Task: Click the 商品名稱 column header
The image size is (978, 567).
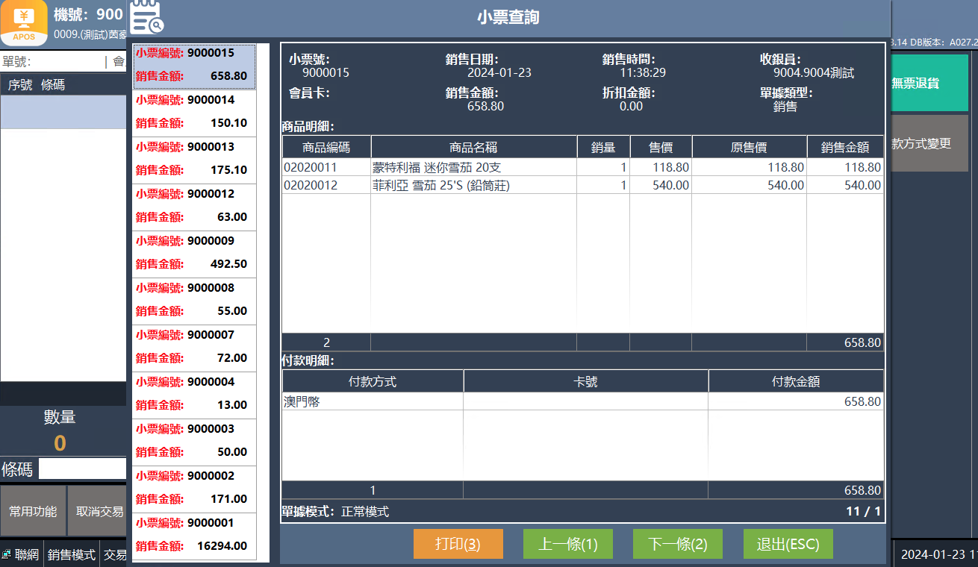Action: (x=473, y=147)
